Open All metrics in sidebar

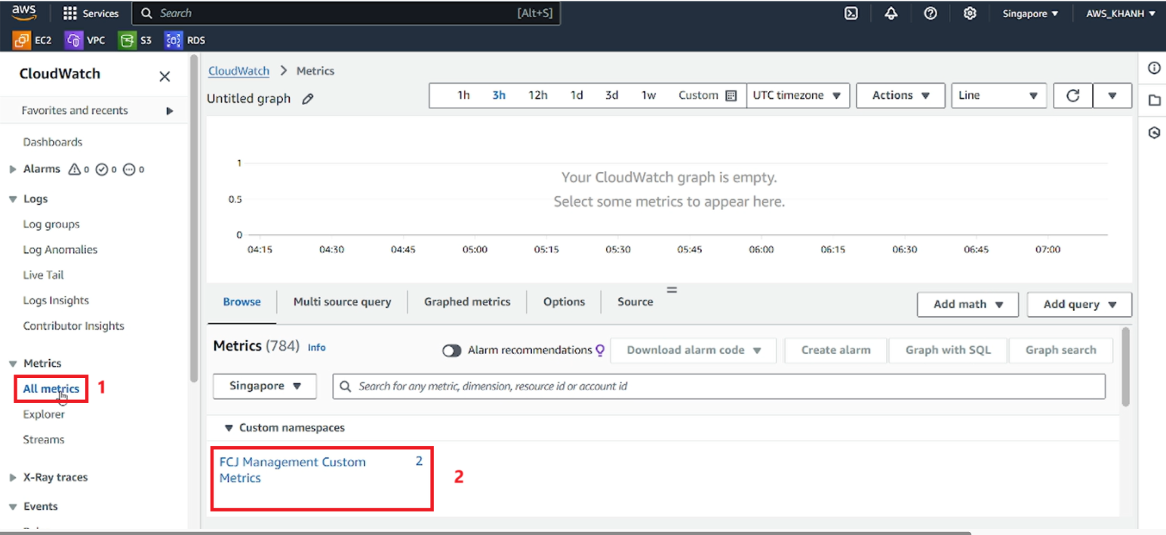click(51, 389)
